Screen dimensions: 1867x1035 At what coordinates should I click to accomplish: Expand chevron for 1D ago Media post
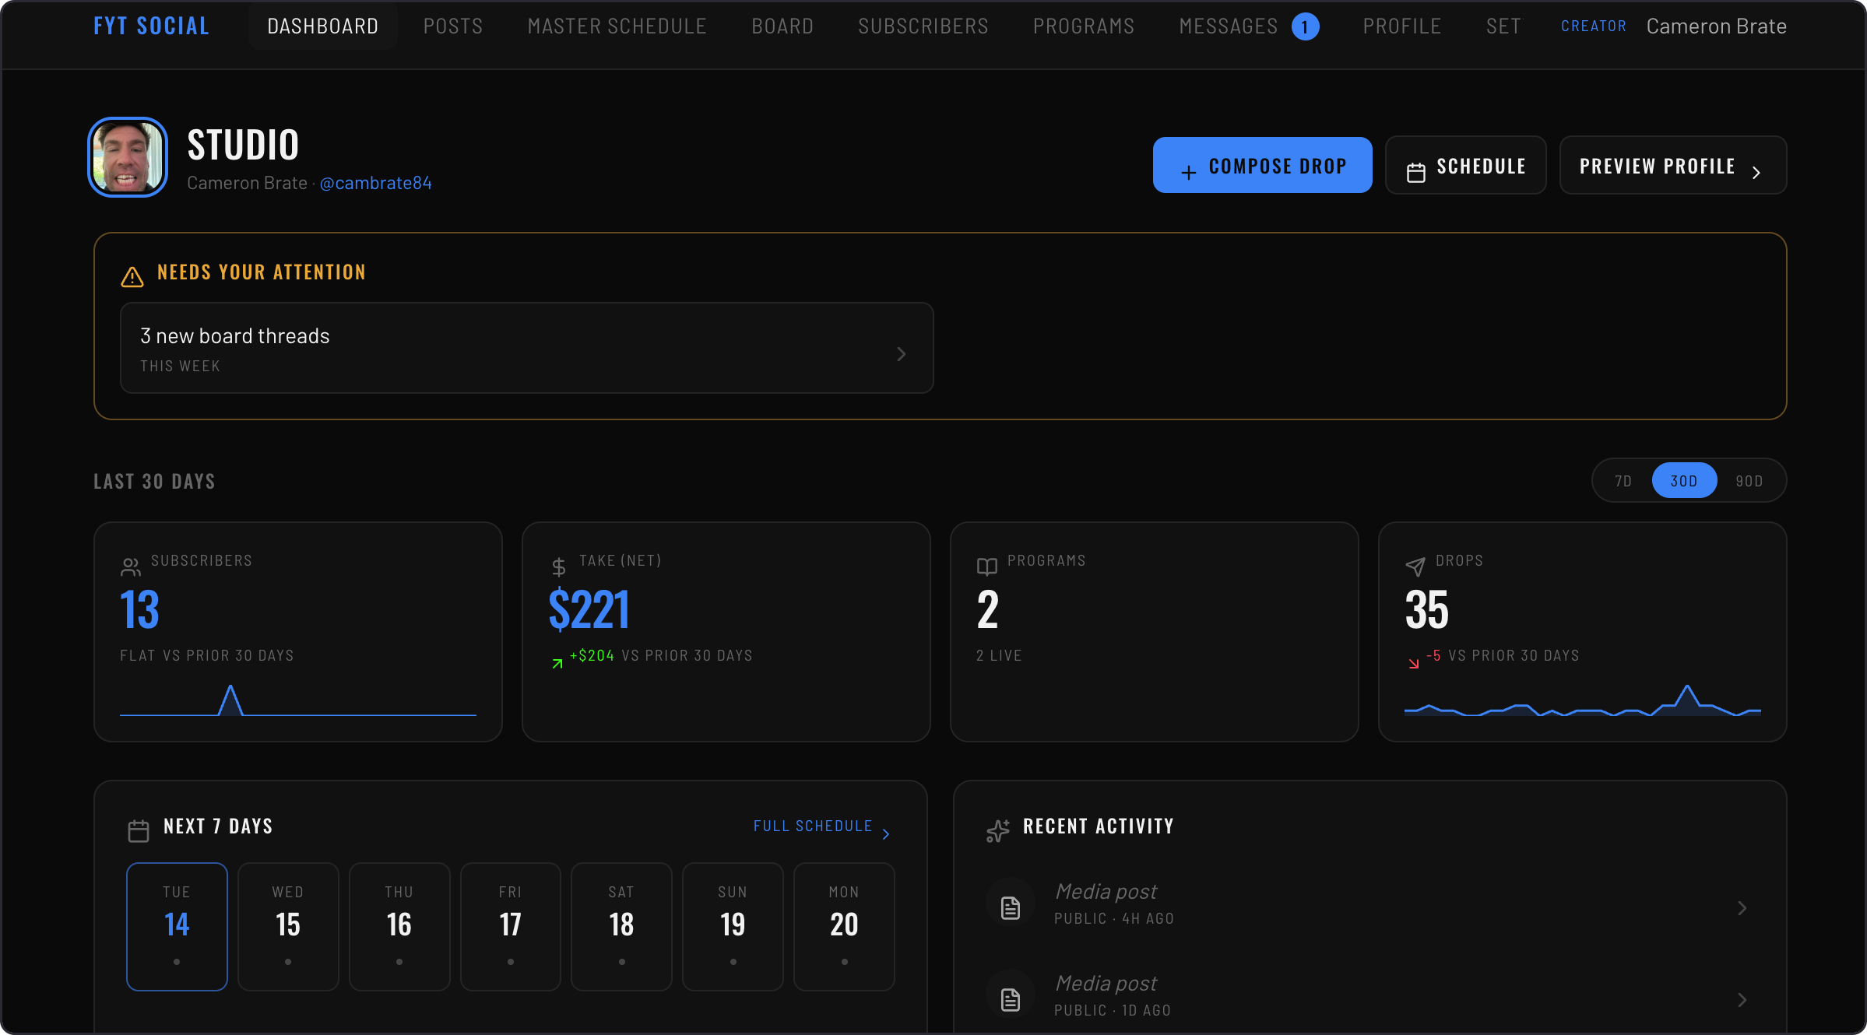click(1742, 1000)
